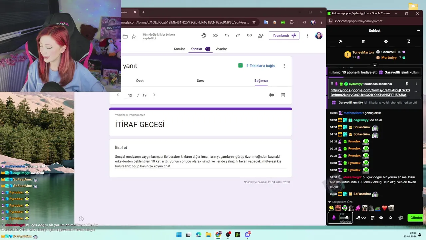Send chat message with Gönder button

point(416,218)
